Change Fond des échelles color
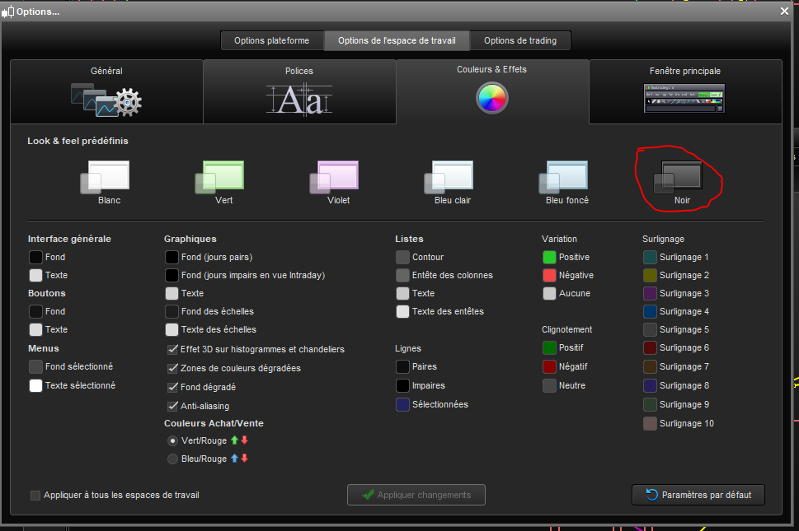The width and height of the screenshot is (799, 531). [172, 311]
